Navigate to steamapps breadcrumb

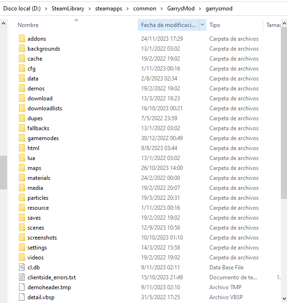coord(108,9)
